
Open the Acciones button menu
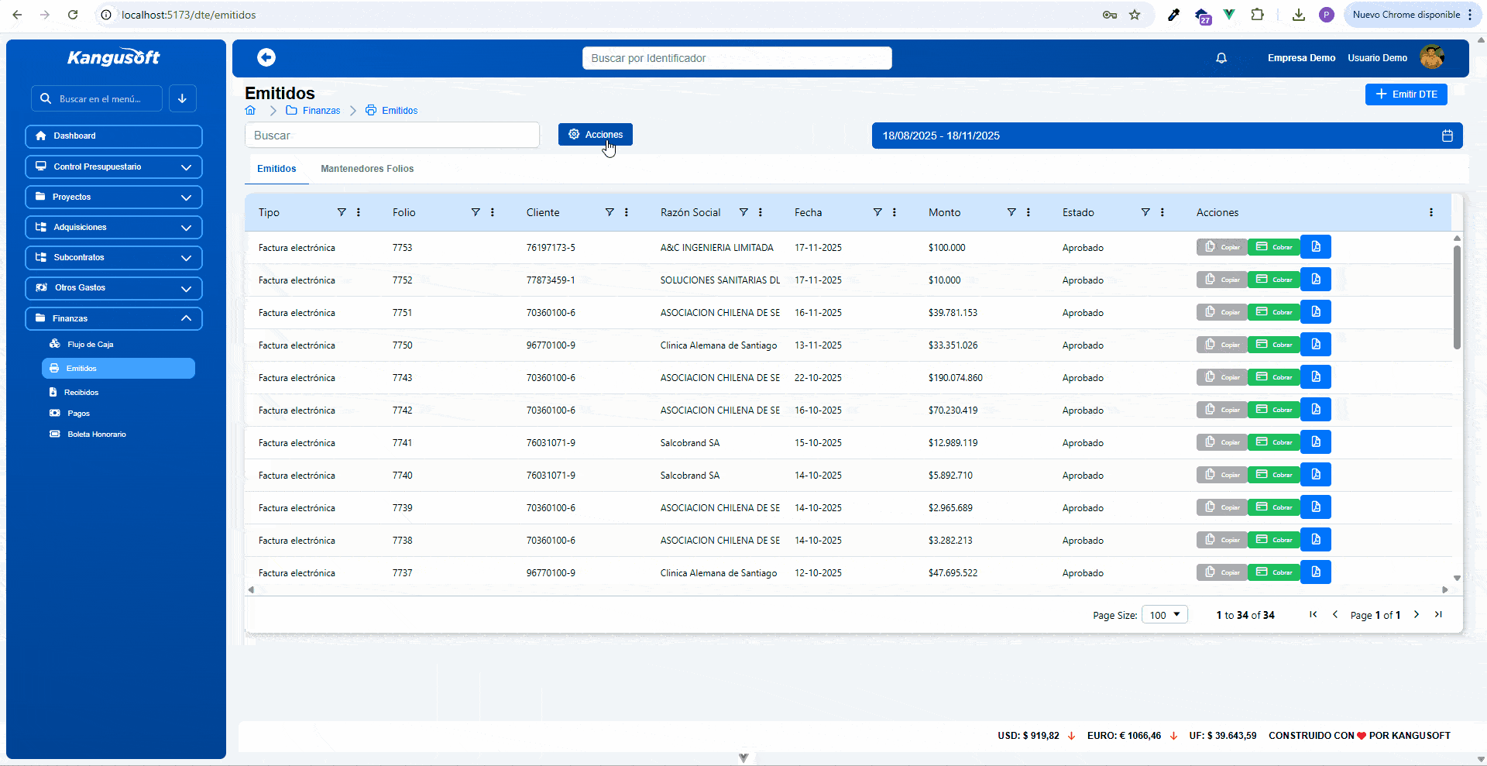596,135
